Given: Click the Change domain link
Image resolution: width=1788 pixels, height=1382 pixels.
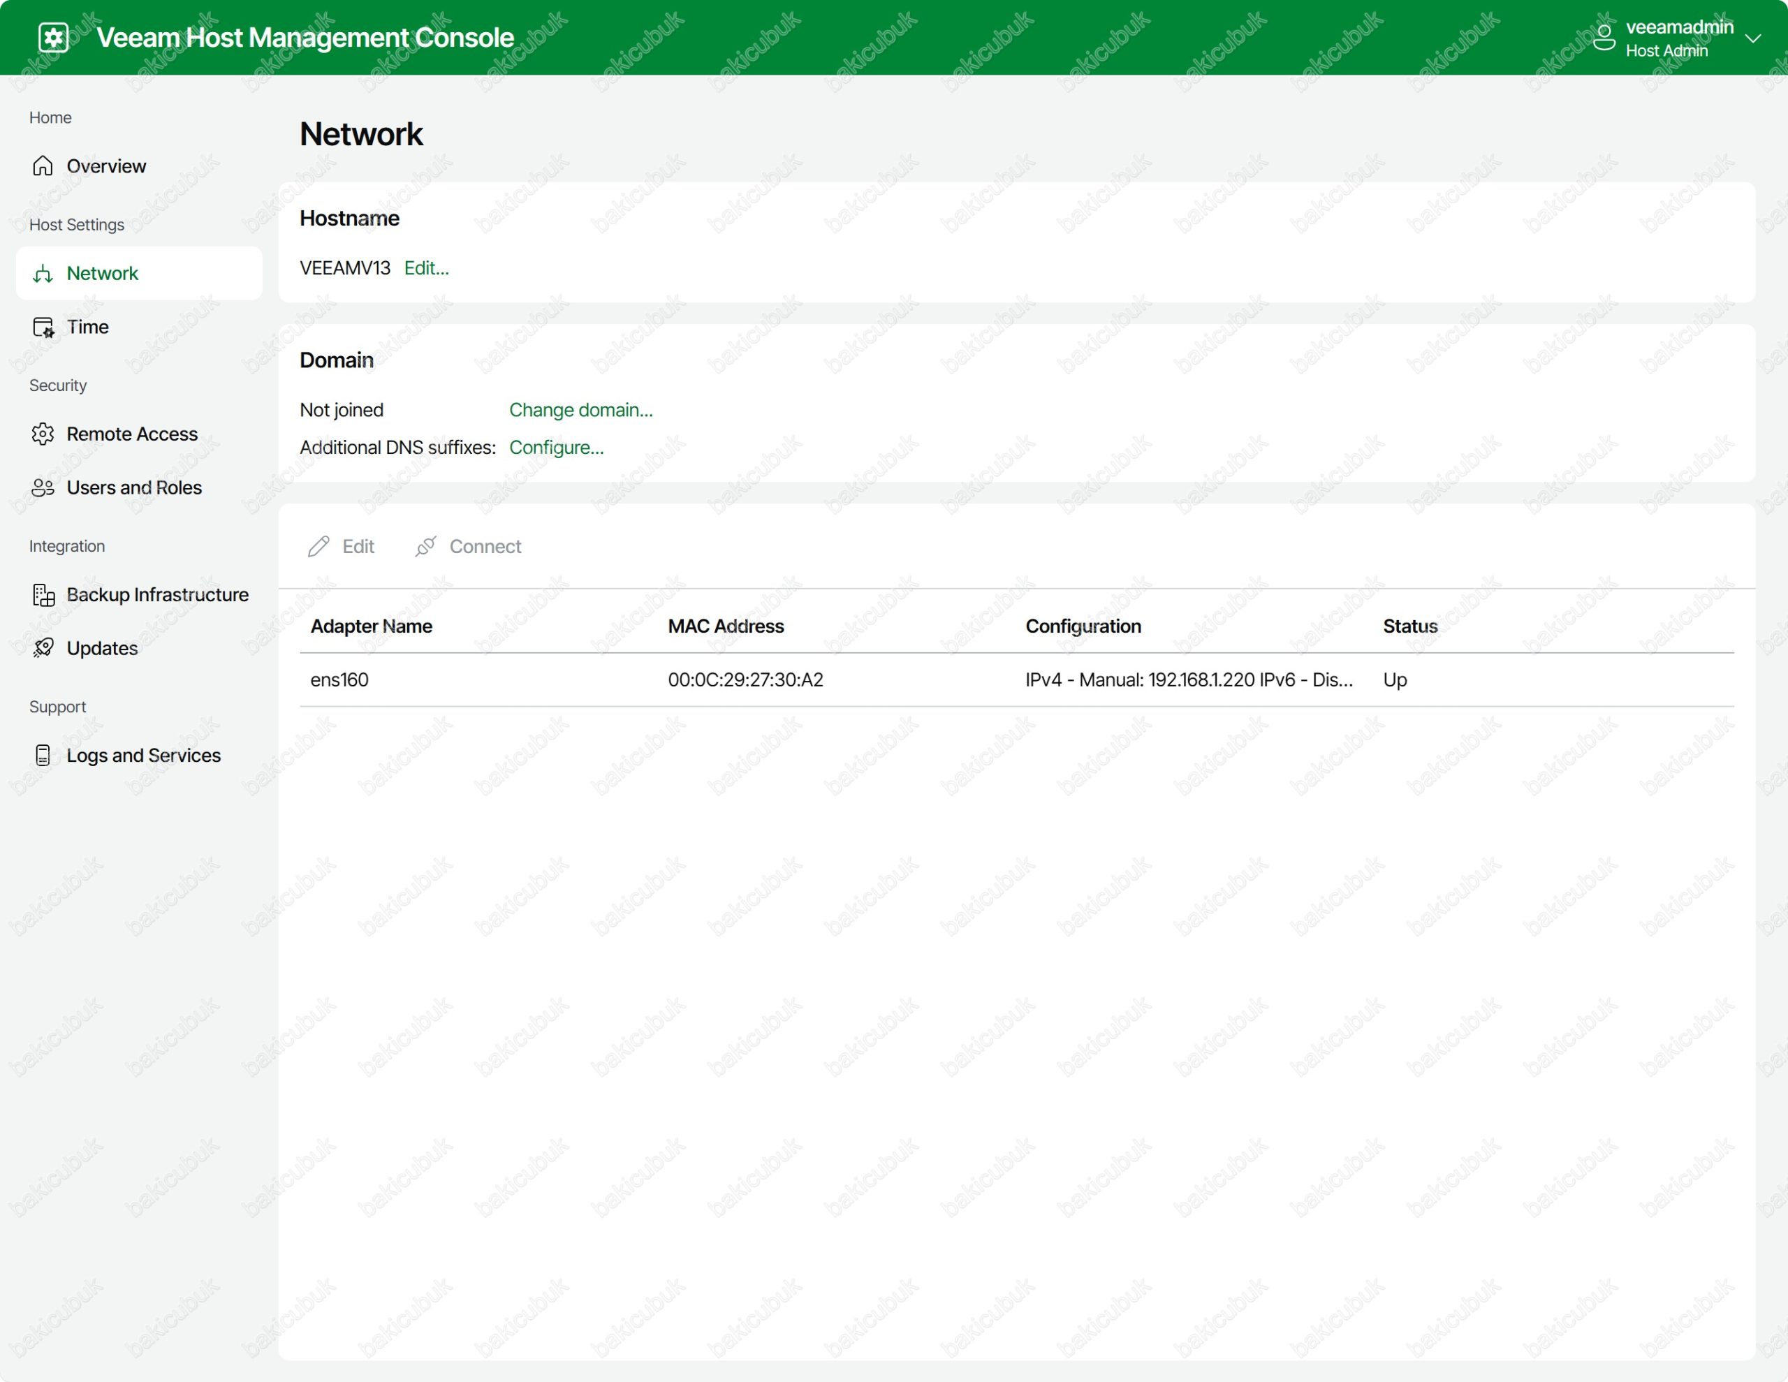Looking at the screenshot, I should coord(580,410).
